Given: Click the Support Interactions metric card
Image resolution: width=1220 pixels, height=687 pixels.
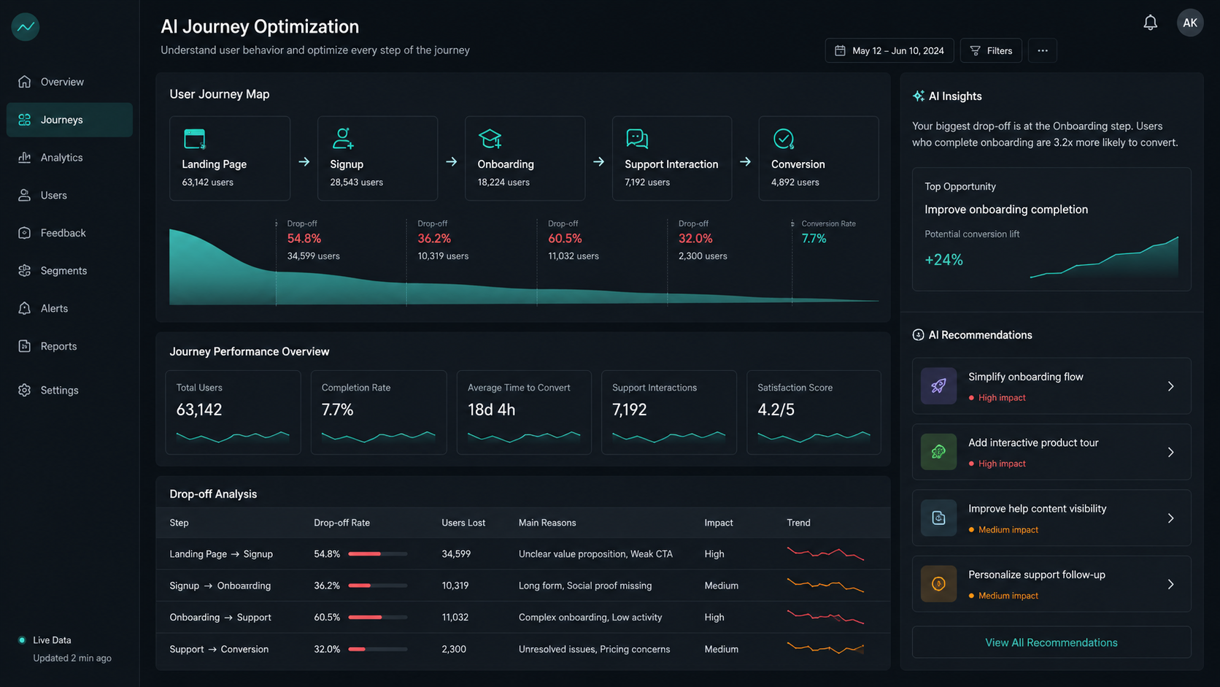Looking at the screenshot, I should pos(669,412).
